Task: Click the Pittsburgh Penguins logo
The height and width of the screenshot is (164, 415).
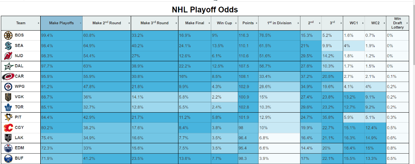Action: point(8,118)
